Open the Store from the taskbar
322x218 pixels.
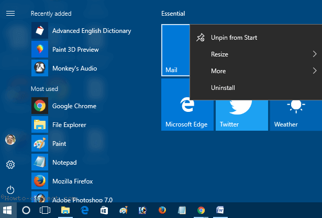104,210
